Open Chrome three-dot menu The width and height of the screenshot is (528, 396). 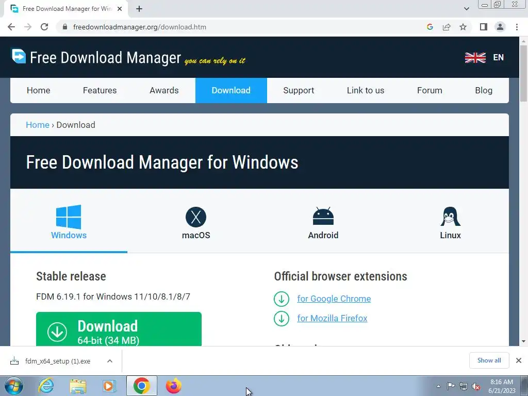click(517, 27)
